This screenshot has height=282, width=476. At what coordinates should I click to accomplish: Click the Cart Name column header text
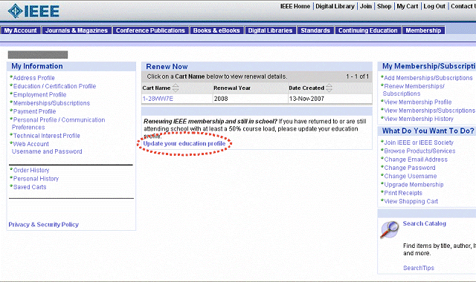(156, 88)
